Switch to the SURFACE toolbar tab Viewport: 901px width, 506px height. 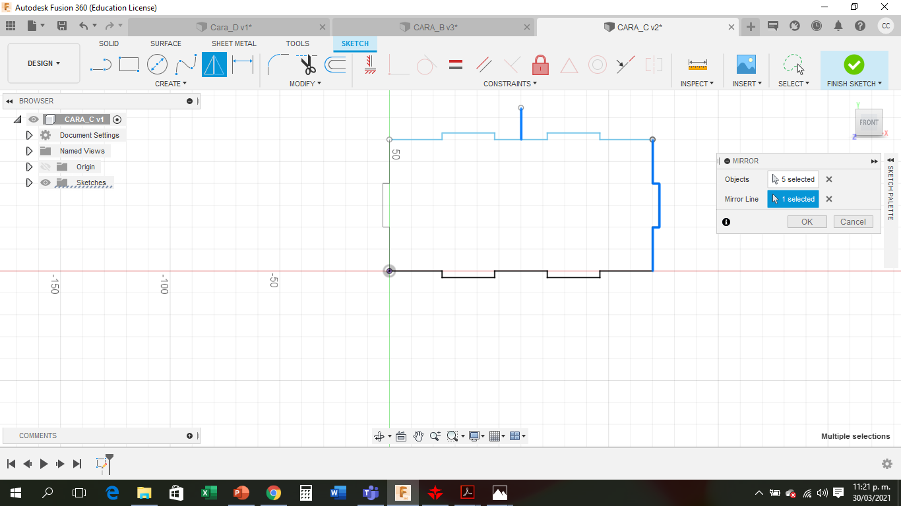(166, 43)
